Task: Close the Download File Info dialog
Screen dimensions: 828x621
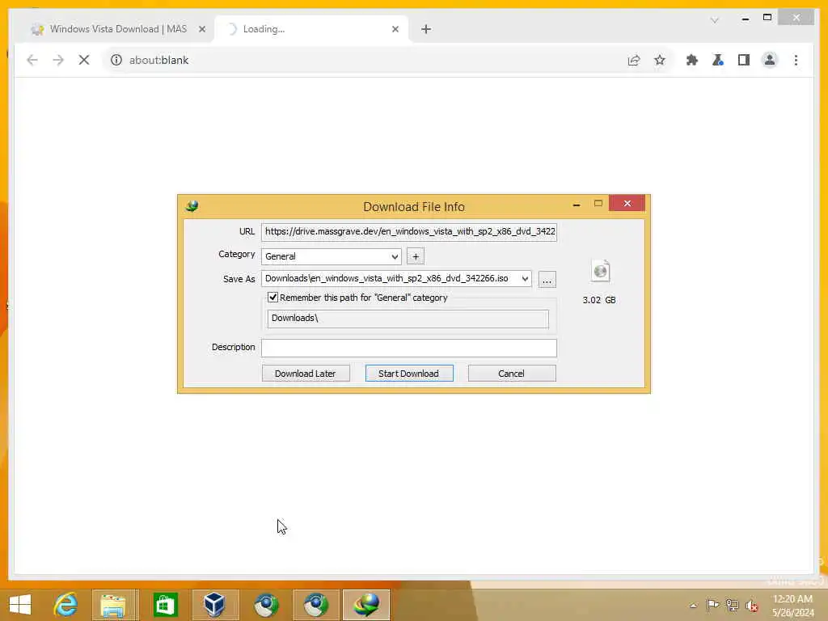Action: coord(627,203)
